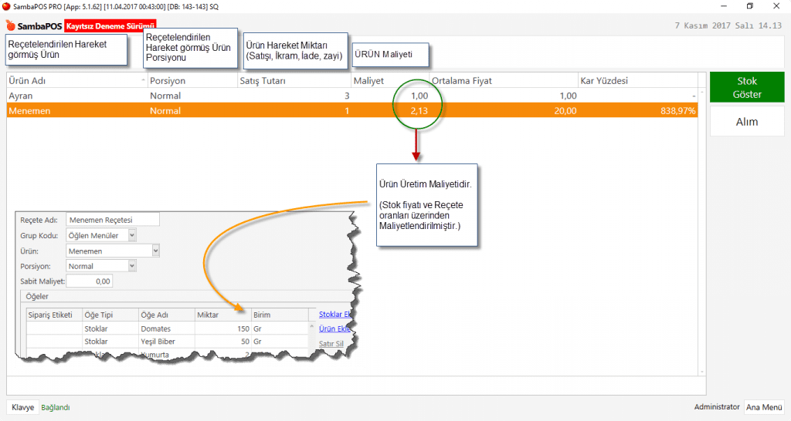Click the Kar Yüzdesi column header

click(605, 81)
